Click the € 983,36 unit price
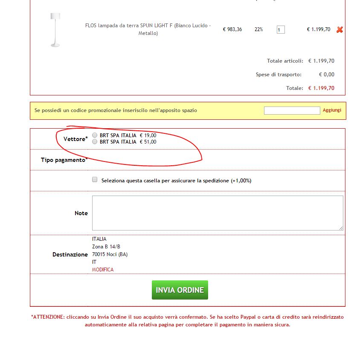This screenshot has height=343, width=351. pos(232,29)
